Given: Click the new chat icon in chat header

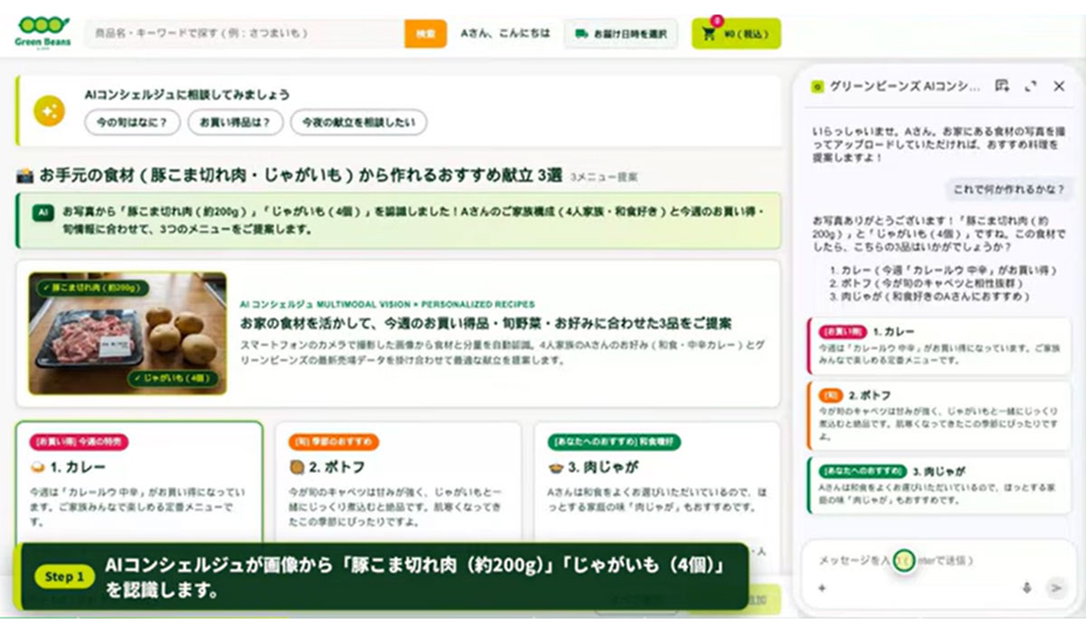Looking at the screenshot, I should [x=1002, y=86].
